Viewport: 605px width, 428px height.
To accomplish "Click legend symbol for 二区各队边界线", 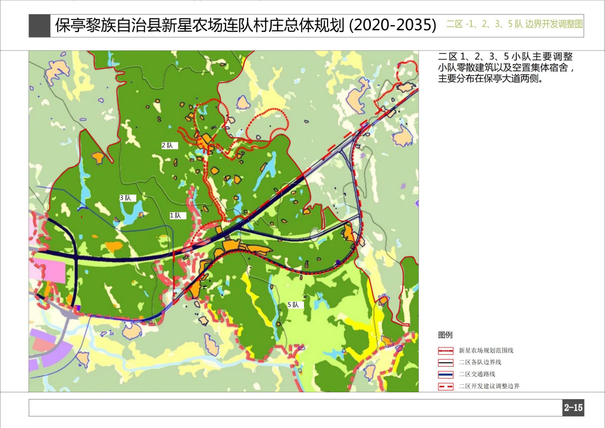I will point(445,363).
